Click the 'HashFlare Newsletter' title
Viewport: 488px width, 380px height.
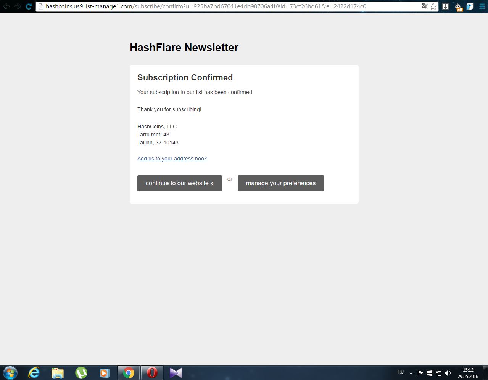tap(184, 47)
